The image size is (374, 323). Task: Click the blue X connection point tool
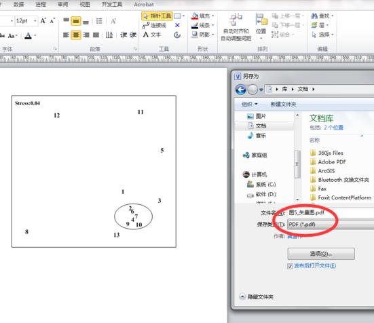pyautogui.click(x=177, y=25)
